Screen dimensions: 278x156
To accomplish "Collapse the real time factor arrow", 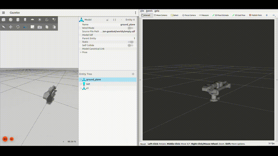I will [x=64, y=141].
